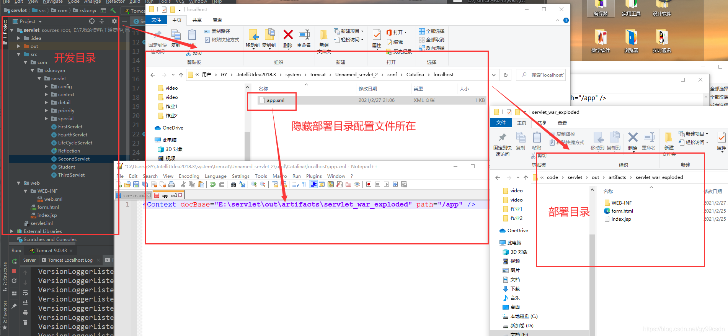Toggle show all characters in Notepad++
The width and height of the screenshot is (728, 336).
pyautogui.click(x=304, y=184)
